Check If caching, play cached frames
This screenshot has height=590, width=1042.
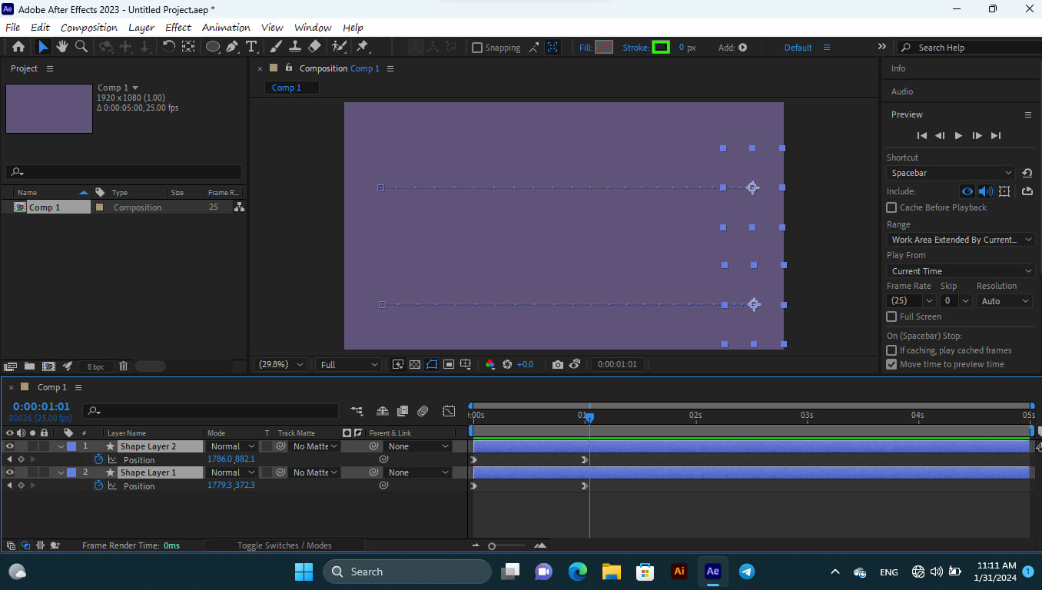pyautogui.click(x=891, y=350)
